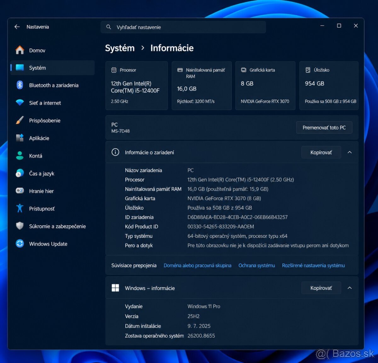Select the Úložisko 954 GB summary card
This screenshot has height=363, width=378.
coord(329,86)
